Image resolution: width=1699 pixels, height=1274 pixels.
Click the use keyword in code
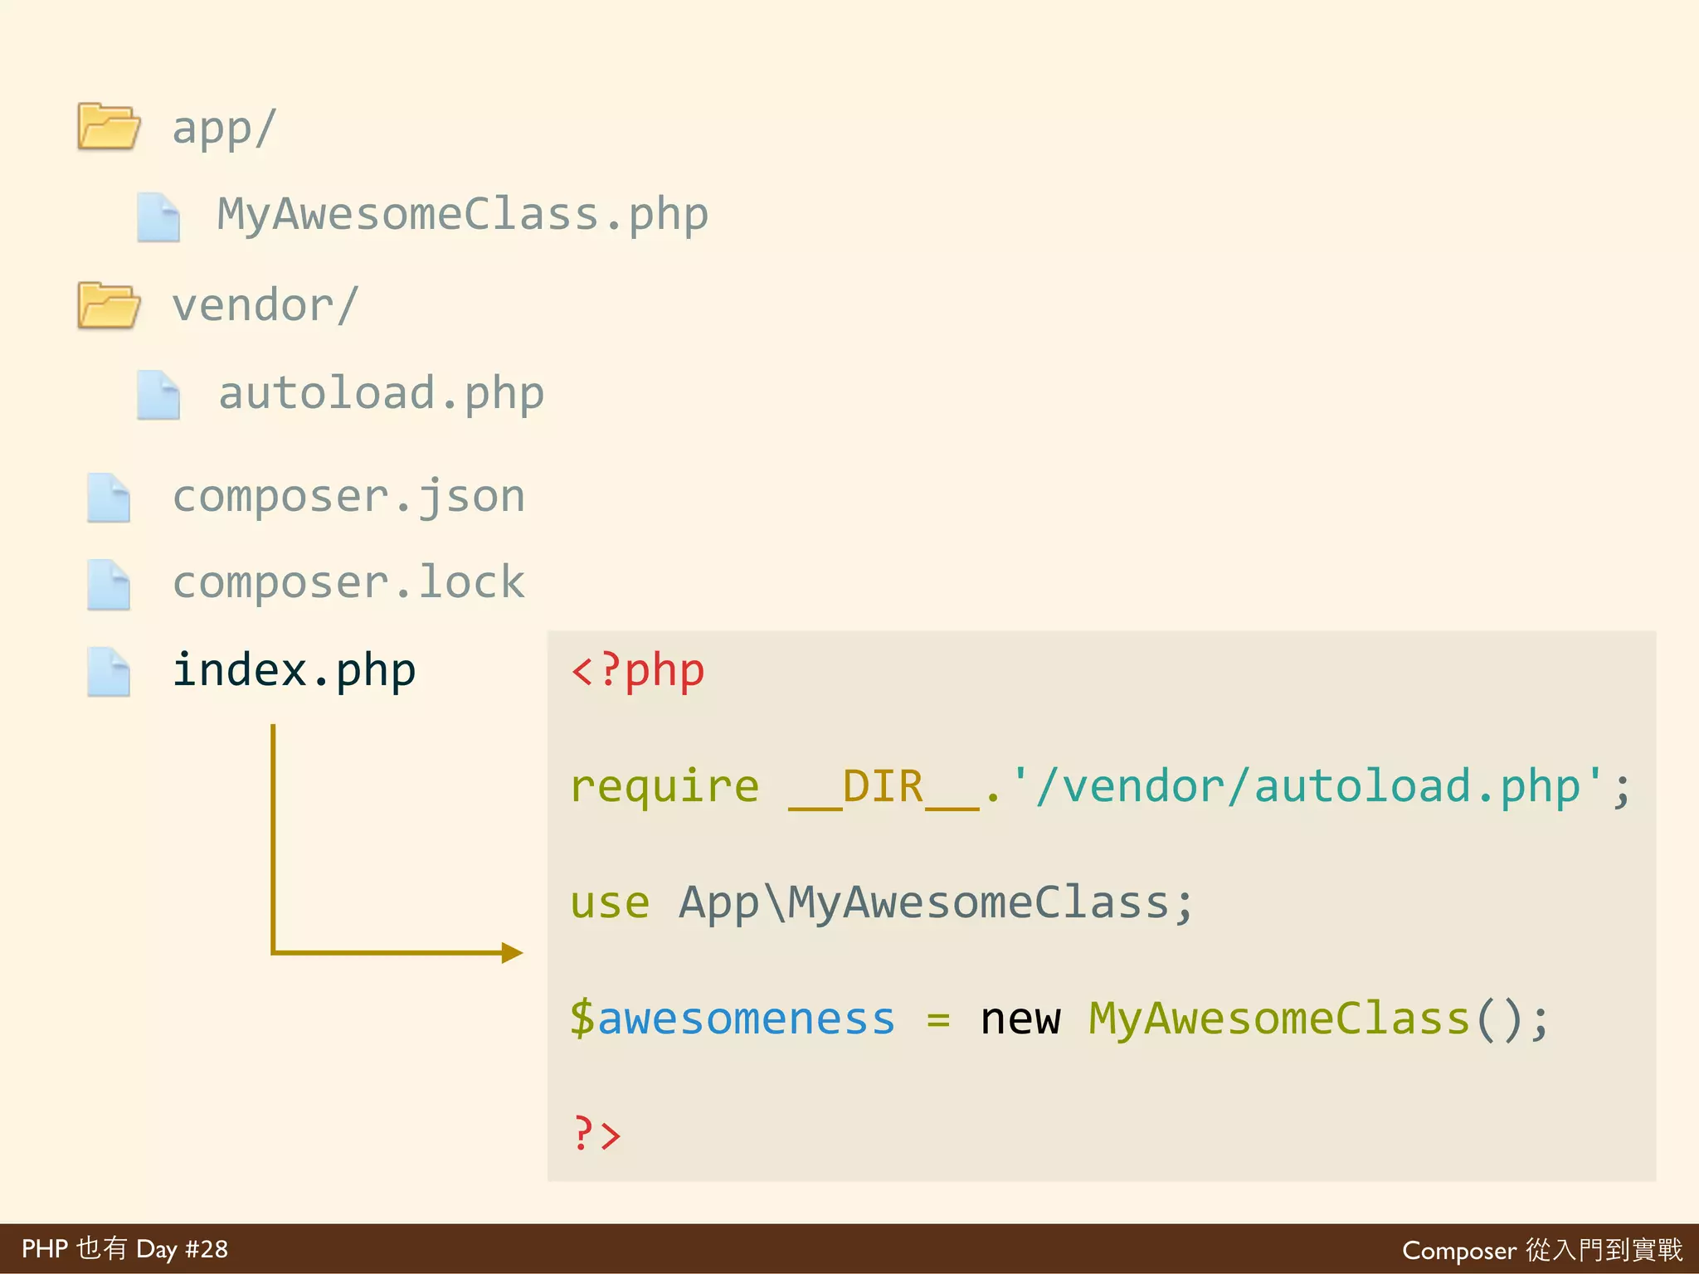610,903
